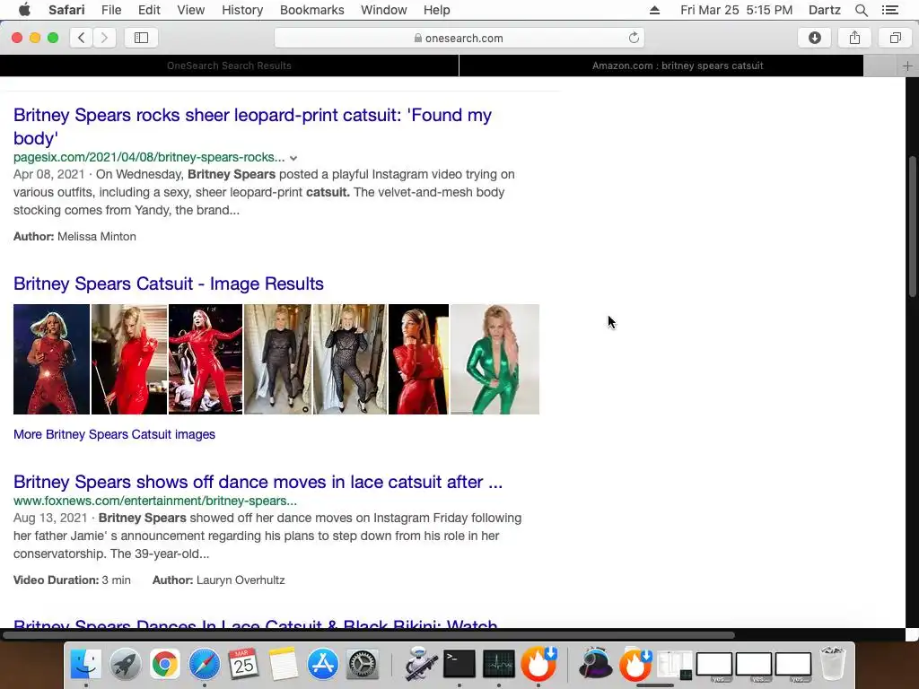Open the Calendar dock icon
The image size is (919, 689).
[243, 664]
